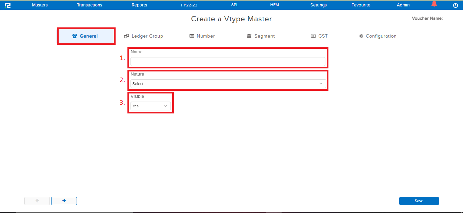Click the Configuration gear icon

361,36
